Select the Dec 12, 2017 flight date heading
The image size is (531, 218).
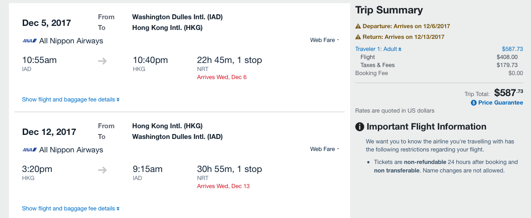(49, 132)
